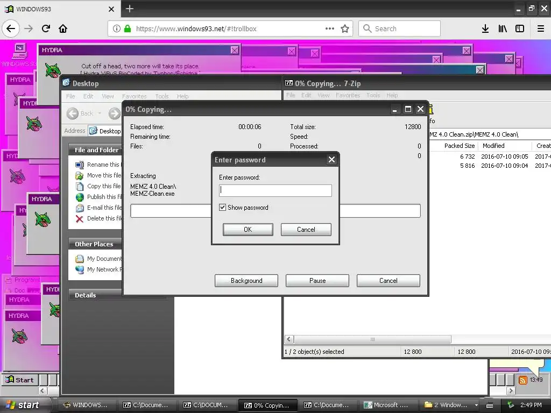Collapse the File and Folder Tasks header
The image size is (551, 413).
coord(96,150)
